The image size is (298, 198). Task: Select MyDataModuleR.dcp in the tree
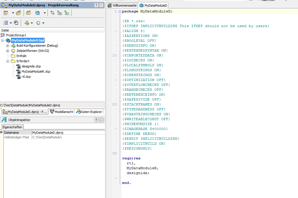(36, 71)
